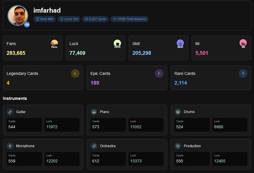
Task: Open imfarhad's profile avatar picture
Action: (18, 15)
